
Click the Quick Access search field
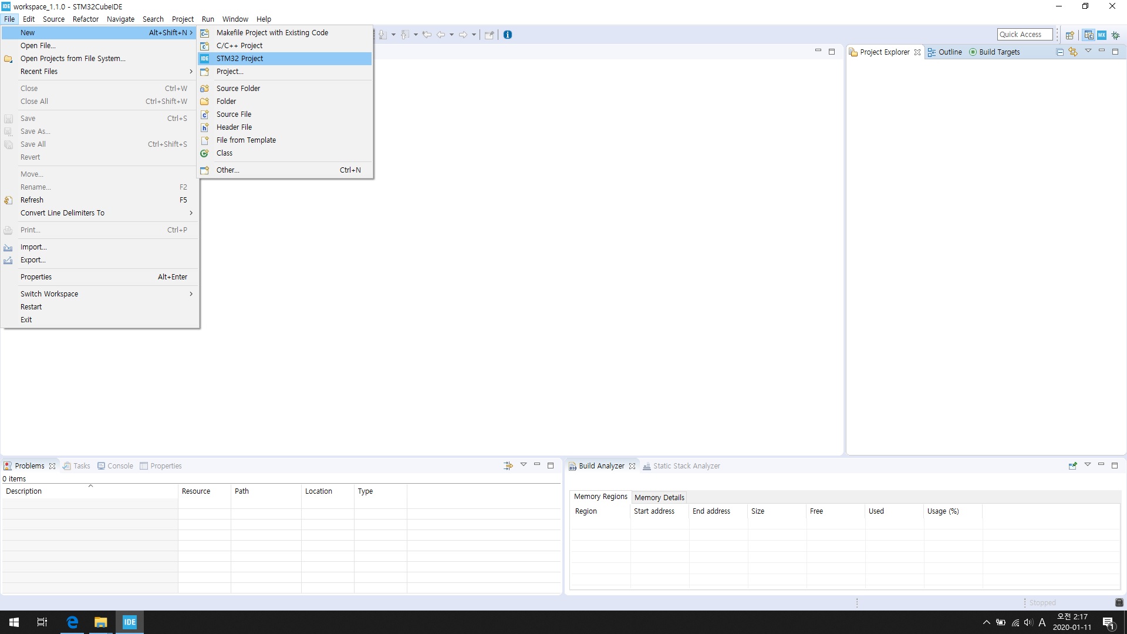pos(1024,35)
